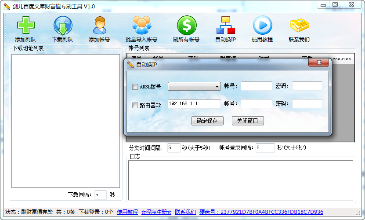Click the 共:0条 status text
This screenshot has width=365, height=220.
pos(65,212)
